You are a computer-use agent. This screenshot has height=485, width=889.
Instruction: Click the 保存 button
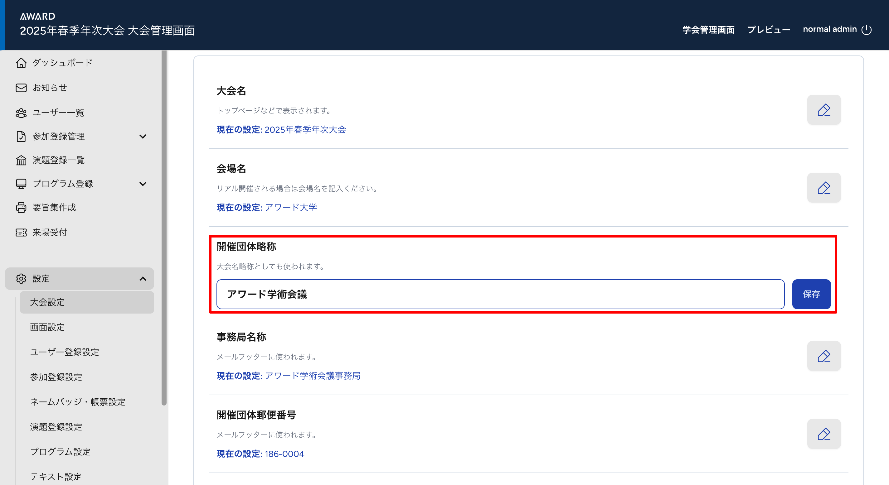coord(811,294)
